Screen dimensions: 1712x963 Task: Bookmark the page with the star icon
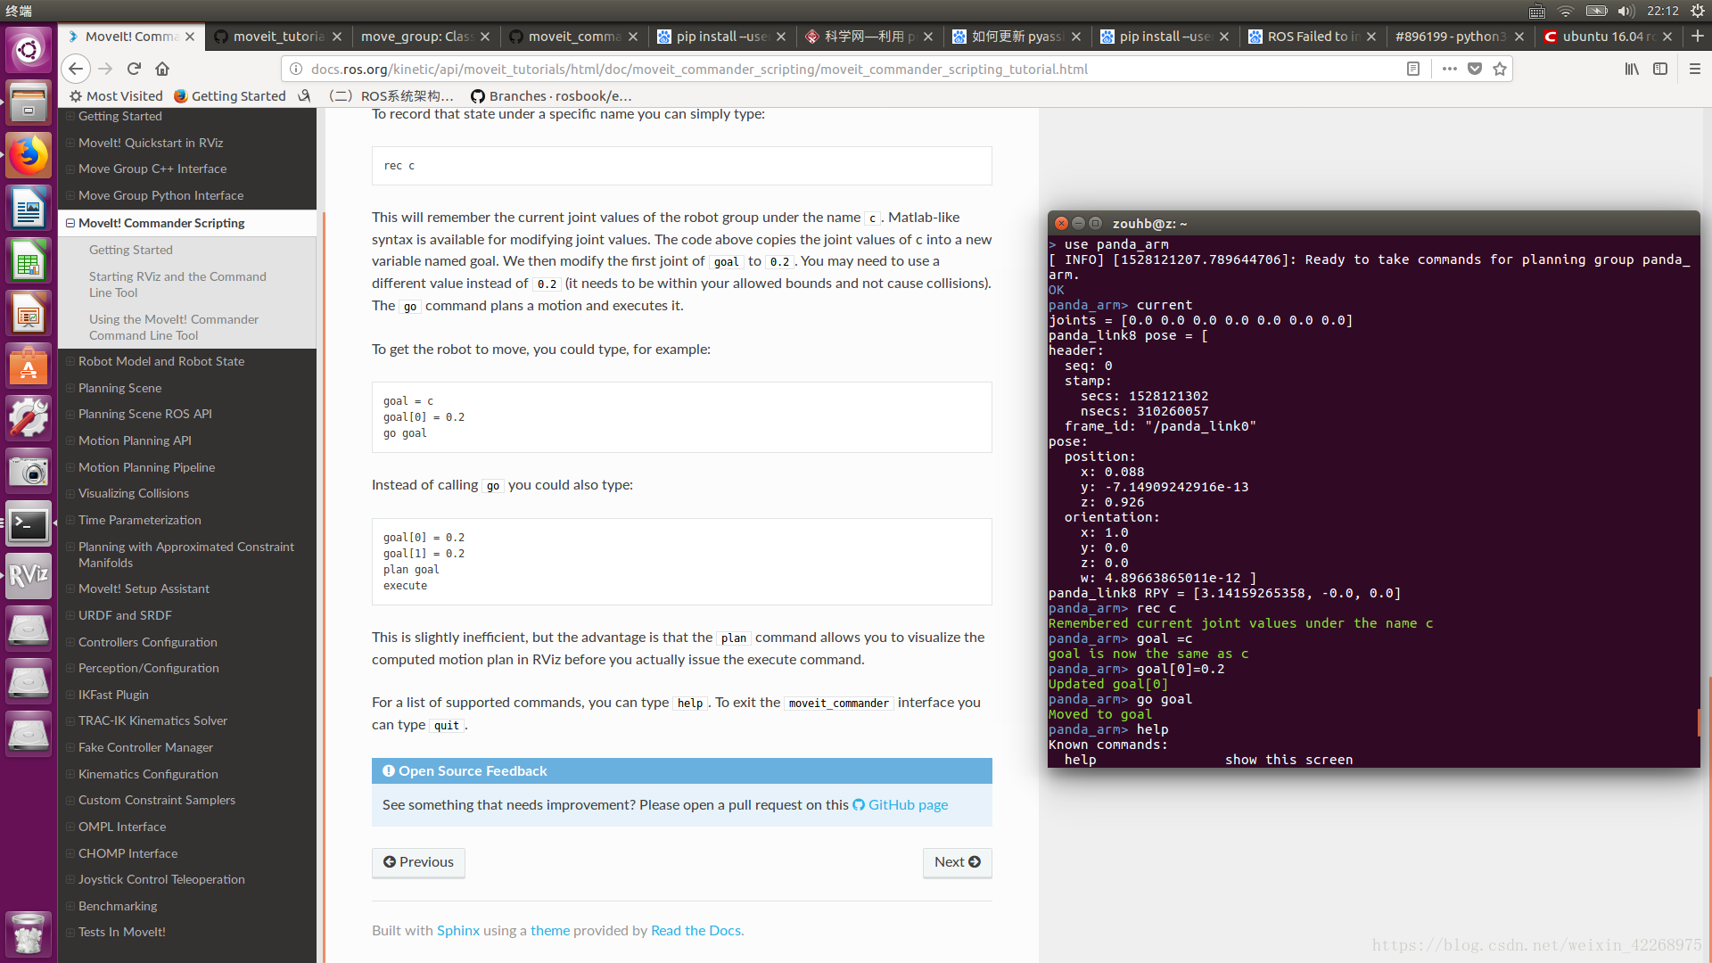1500,69
